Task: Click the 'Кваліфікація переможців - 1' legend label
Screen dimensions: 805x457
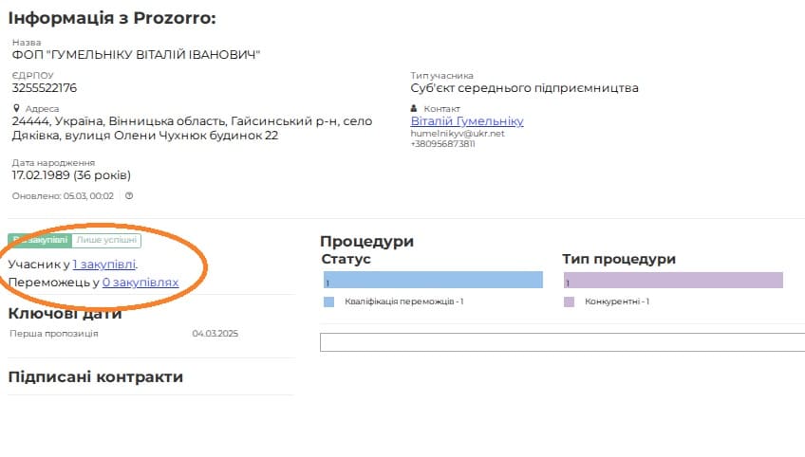Action: [403, 302]
